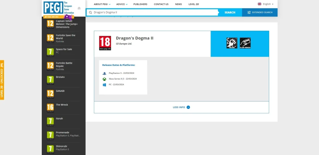Viewport: 319px width, 155px height.
Task: Open the English language selector
Action: [x=265, y=4]
